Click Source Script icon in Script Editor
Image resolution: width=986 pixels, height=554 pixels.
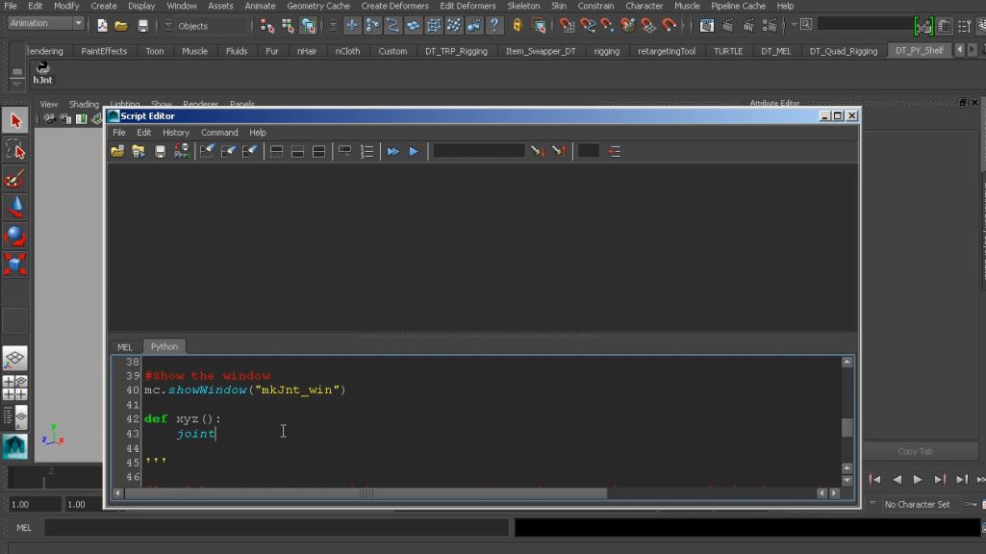tap(139, 152)
